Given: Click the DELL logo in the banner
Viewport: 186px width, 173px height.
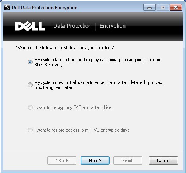Looking at the screenshot, I should point(30,26).
